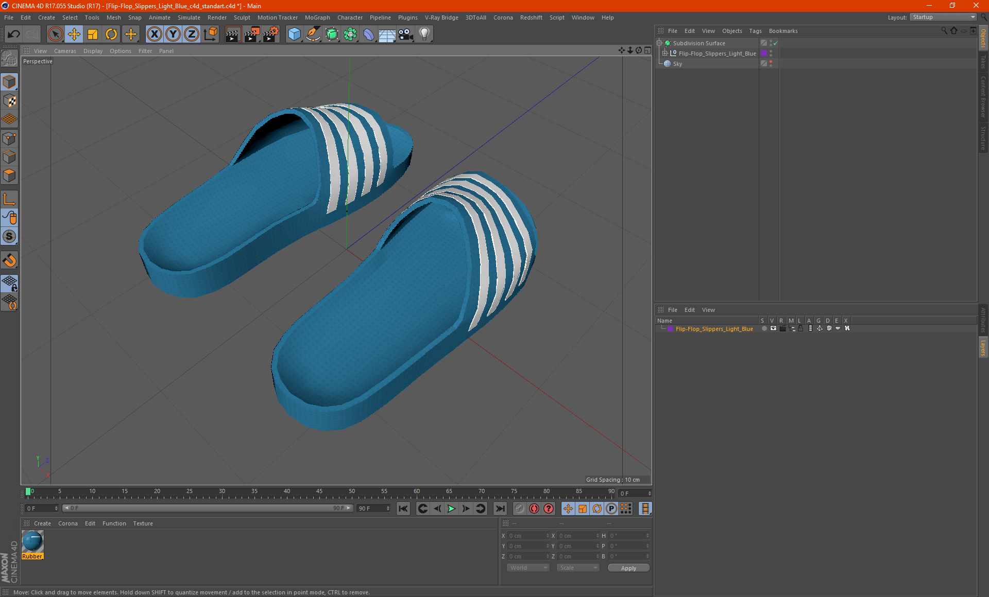Open viewport Cameras menu

tap(65, 51)
